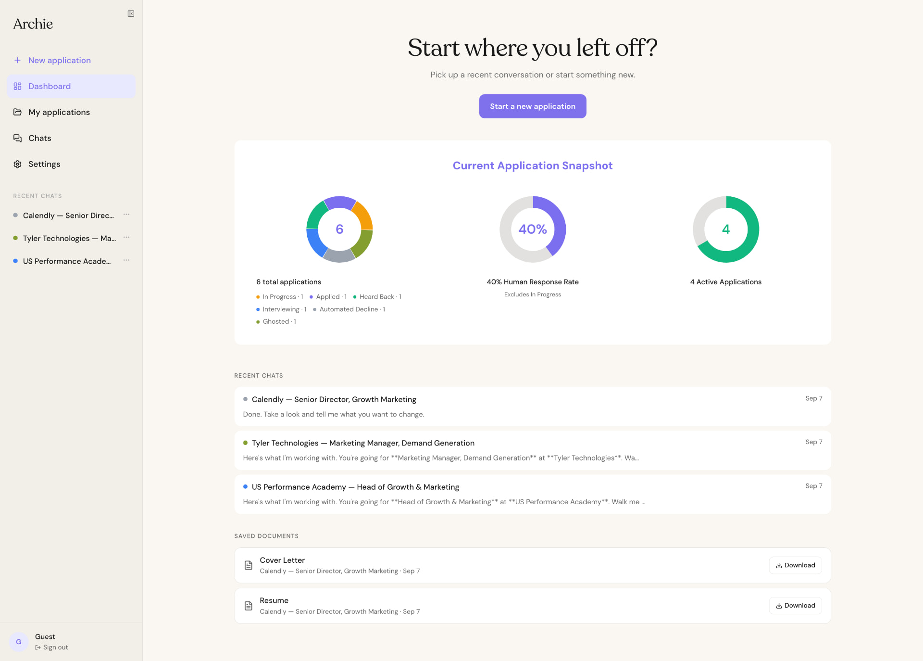Open Tyler Technologies Marketing Manager chat card

[x=533, y=450]
